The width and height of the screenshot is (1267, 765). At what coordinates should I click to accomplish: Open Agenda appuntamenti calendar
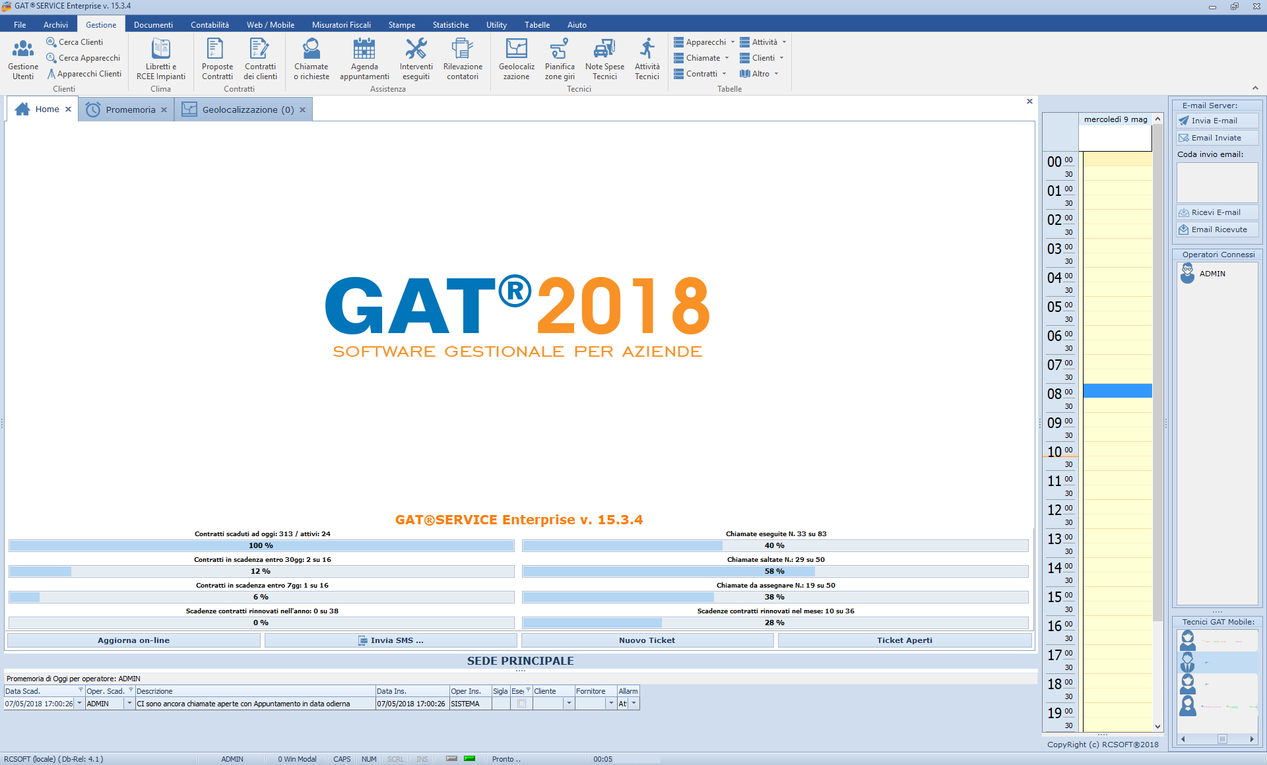pos(364,59)
